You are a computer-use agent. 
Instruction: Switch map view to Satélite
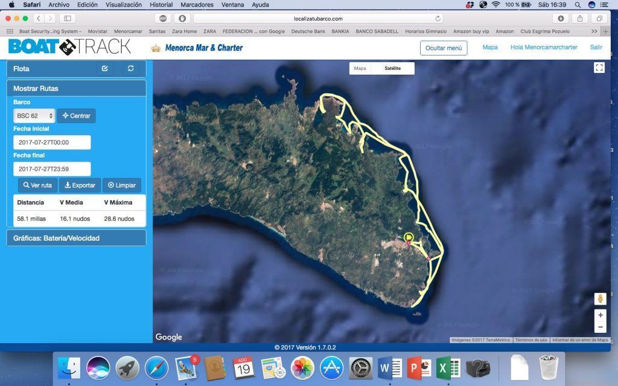pyautogui.click(x=392, y=68)
